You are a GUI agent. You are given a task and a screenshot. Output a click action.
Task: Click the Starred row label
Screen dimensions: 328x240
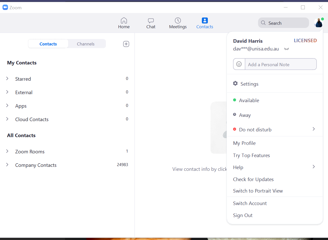23,79
